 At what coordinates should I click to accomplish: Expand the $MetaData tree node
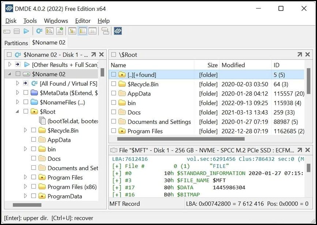tap(18, 93)
